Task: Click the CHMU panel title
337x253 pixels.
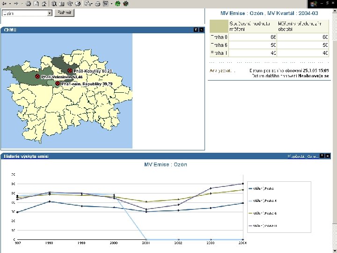Action: (10, 30)
